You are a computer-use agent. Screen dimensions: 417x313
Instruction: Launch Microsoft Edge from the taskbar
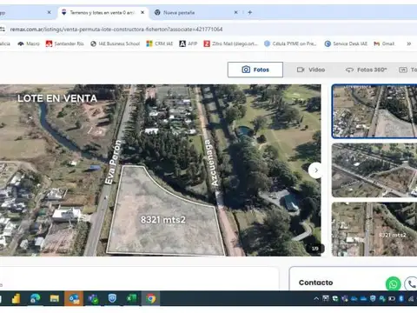click(x=35, y=298)
